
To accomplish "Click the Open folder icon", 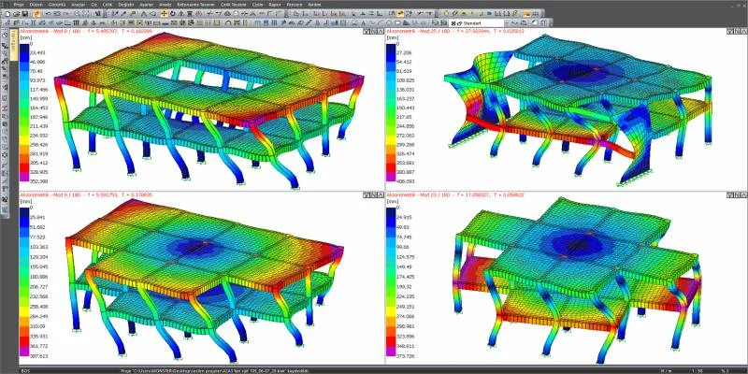I will pyautogui.click(x=16, y=14).
